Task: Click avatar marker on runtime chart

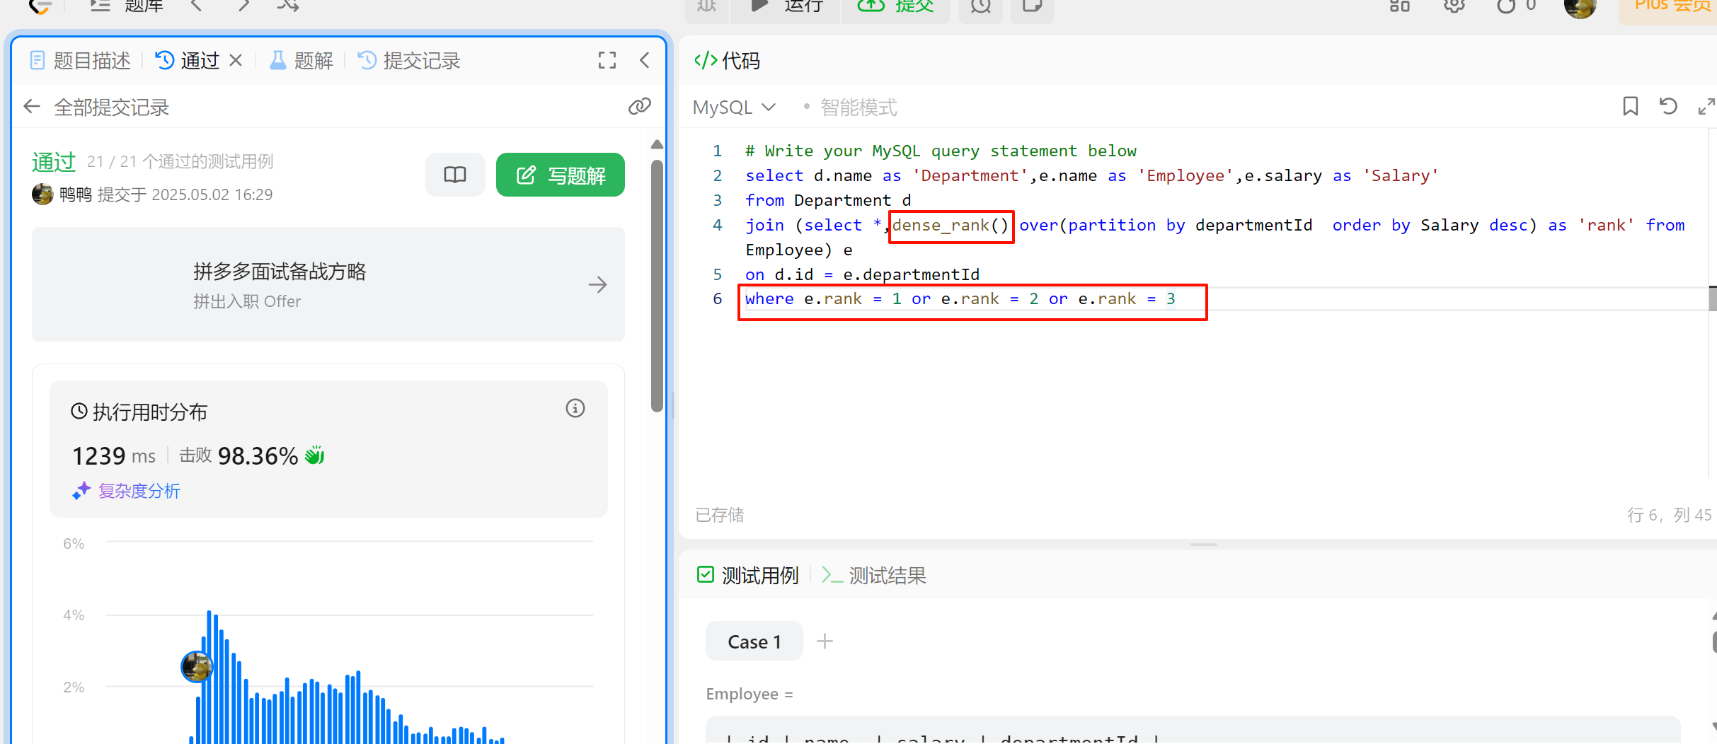Action: tap(196, 666)
